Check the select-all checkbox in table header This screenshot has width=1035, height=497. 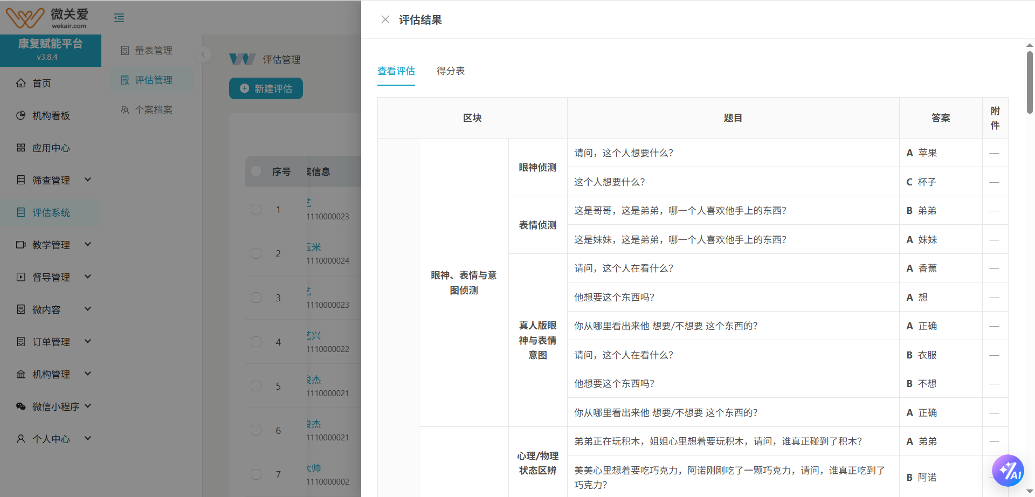tap(256, 171)
